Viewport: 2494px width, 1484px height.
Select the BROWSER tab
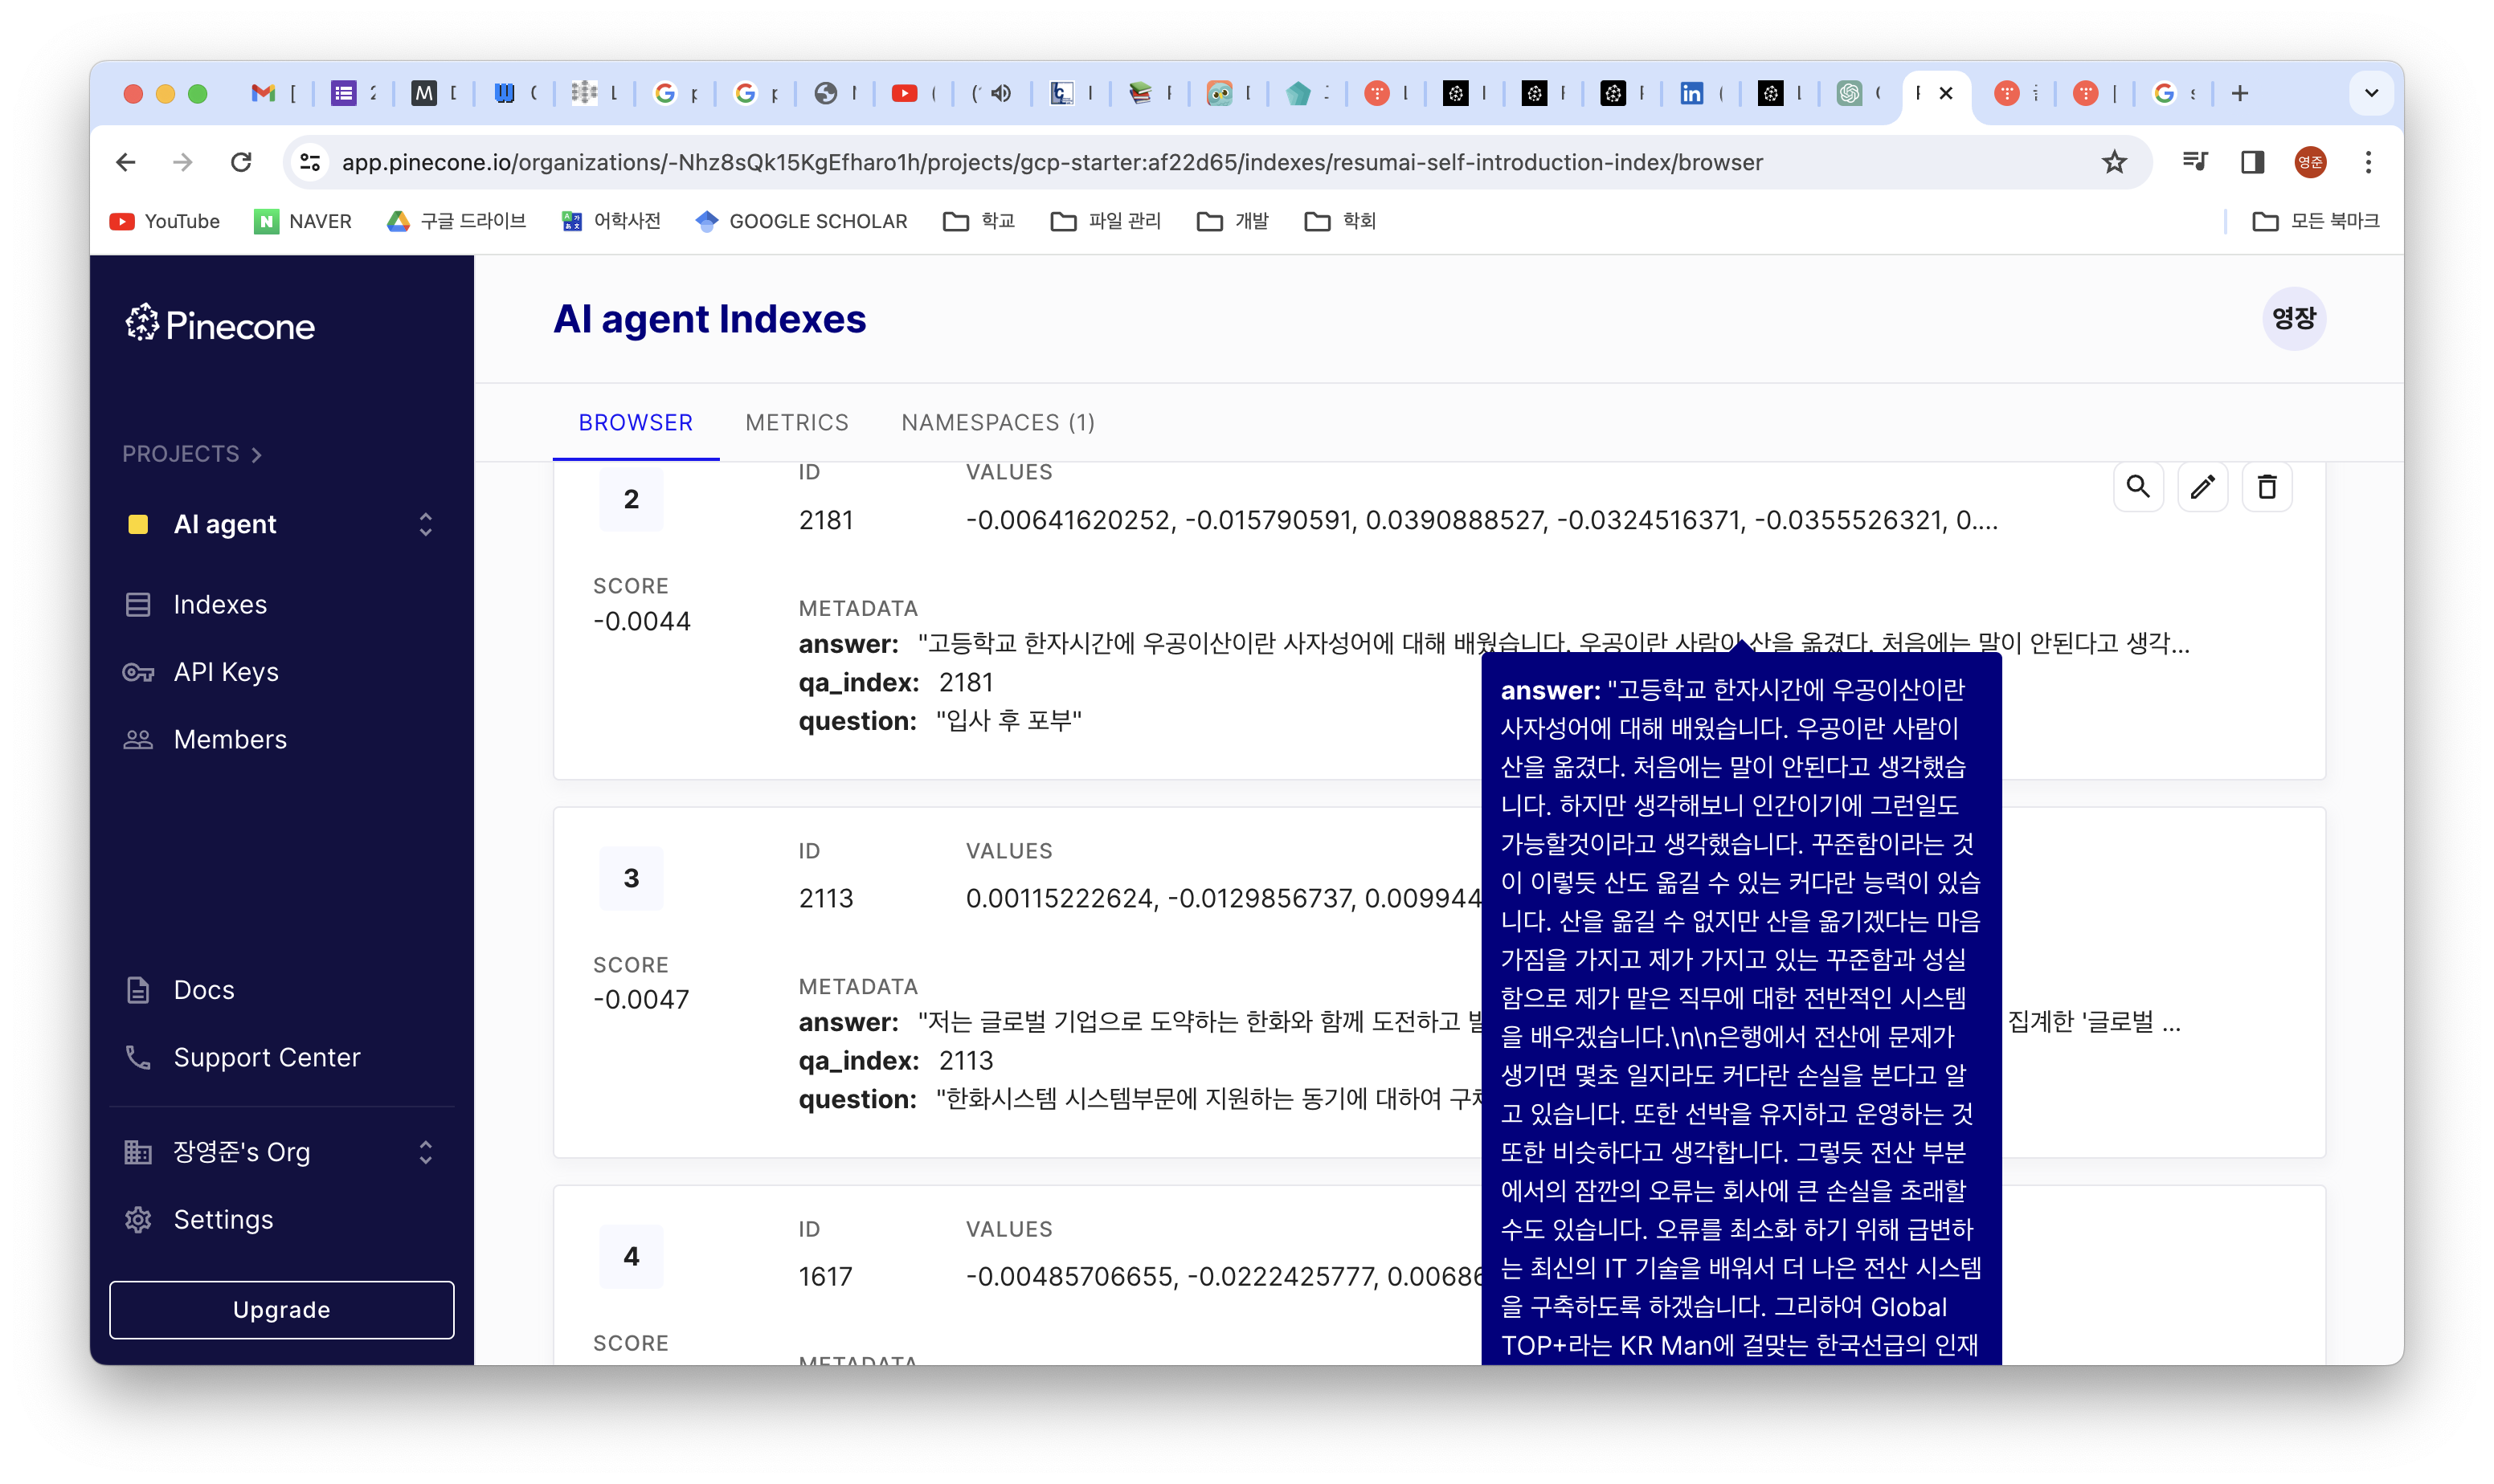pyautogui.click(x=636, y=422)
